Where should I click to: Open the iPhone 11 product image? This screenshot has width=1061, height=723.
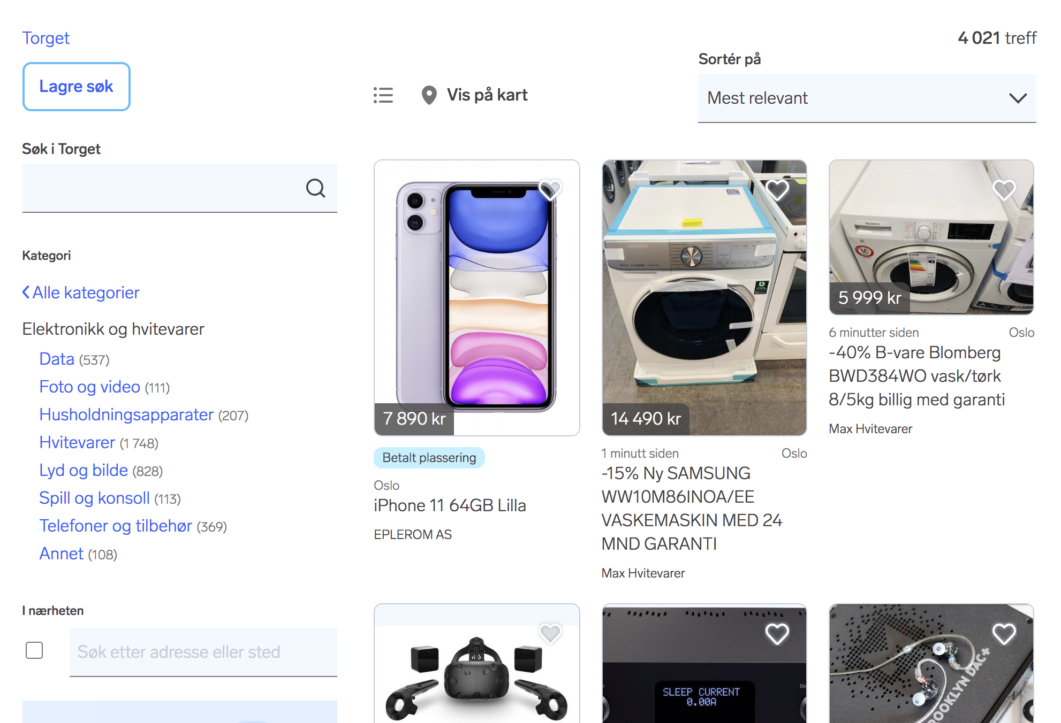[x=476, y=297]
